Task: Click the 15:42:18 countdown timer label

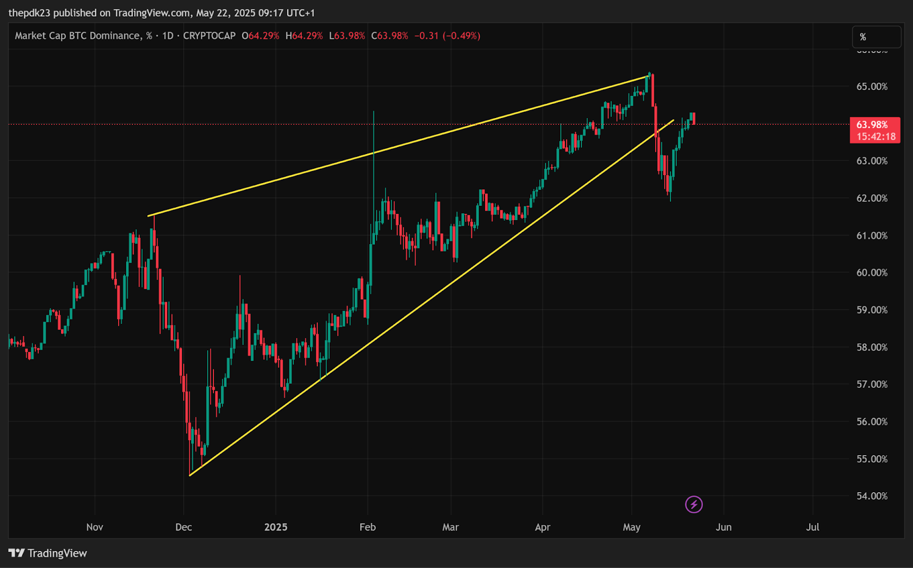Action: pyautogui.click(x=876, y=137)
